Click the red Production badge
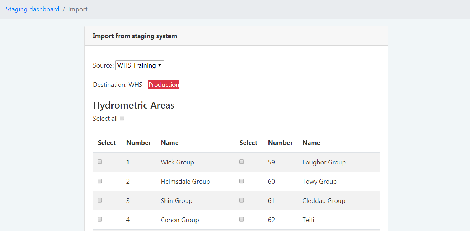The height and width of the screenshot is (231, 470). tap(164, 84)
